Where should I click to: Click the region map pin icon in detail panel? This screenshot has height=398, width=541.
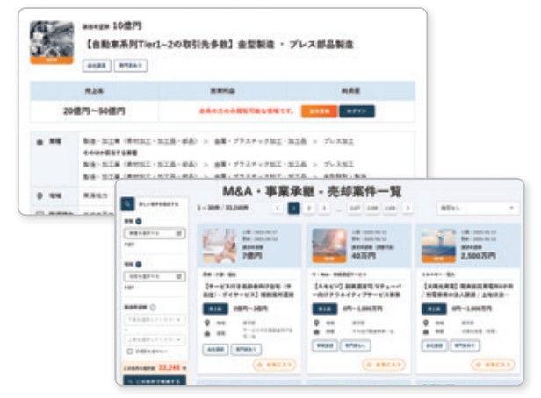39,197
